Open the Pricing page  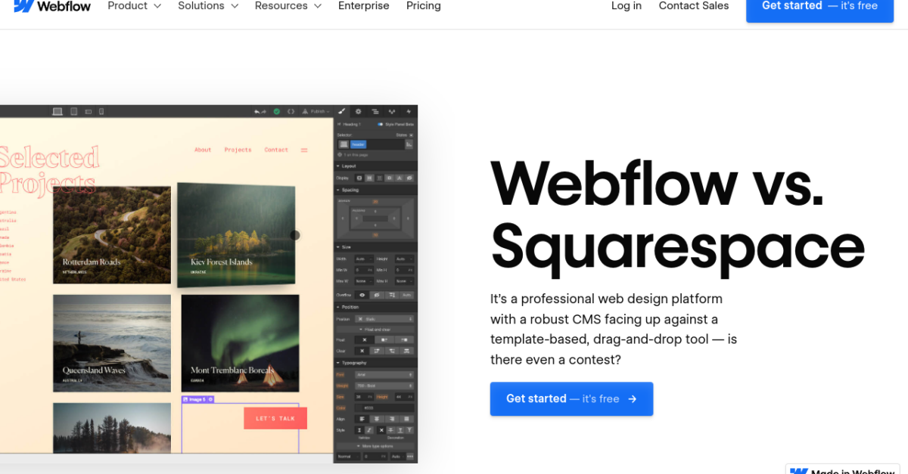(x=423, y=6)
